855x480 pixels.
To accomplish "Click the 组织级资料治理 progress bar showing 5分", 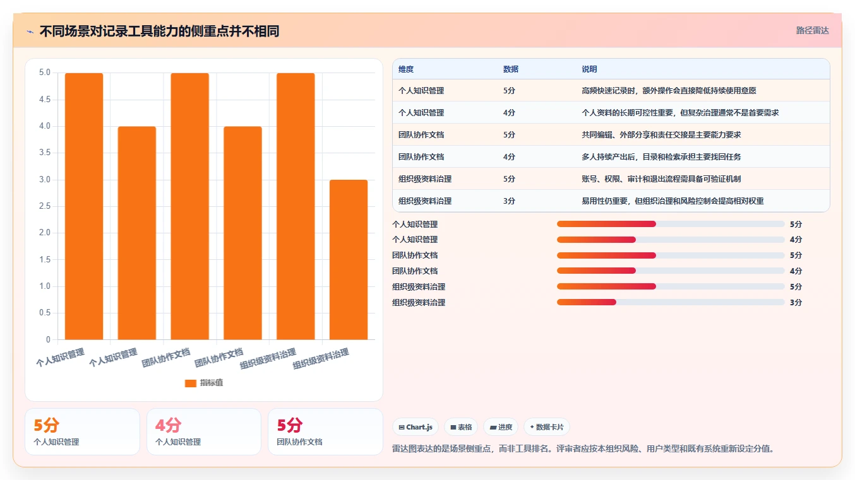I will coord(671,286).
